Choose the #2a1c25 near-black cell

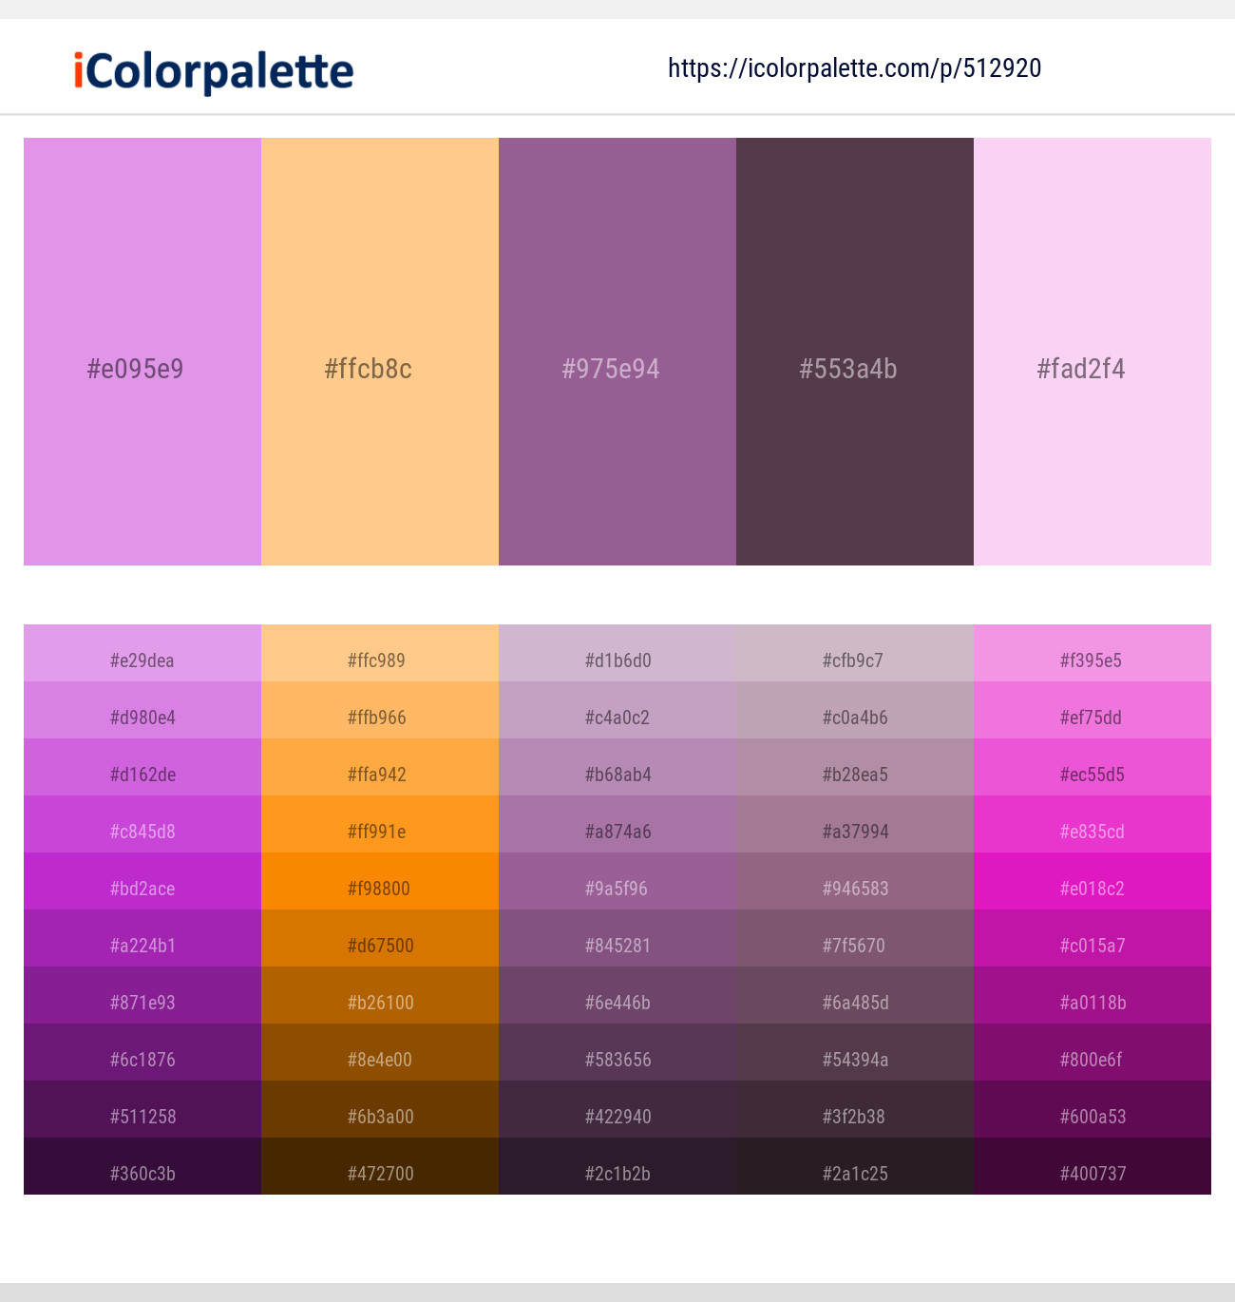click(855, 1166)
